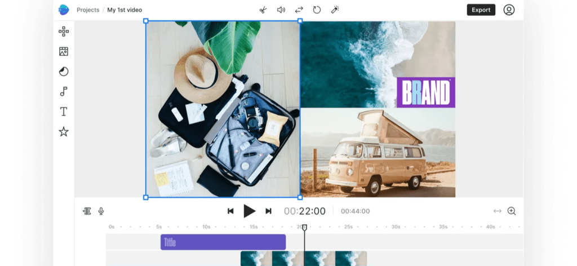The width and height of the screenshot is (577, 266).
Task: Select the ocean wave video clip on timeline
Action: tap(304, 258)
